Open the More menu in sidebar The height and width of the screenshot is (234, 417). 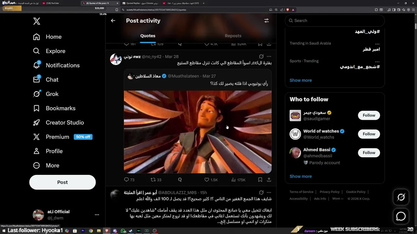click(46, 165)
